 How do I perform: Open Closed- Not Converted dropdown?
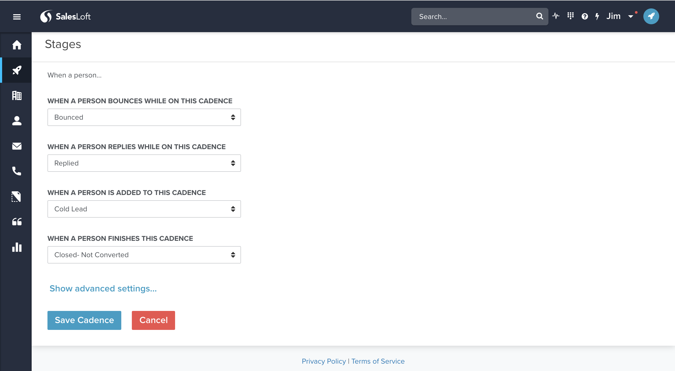pyautogui.click(x=144, y=255)
